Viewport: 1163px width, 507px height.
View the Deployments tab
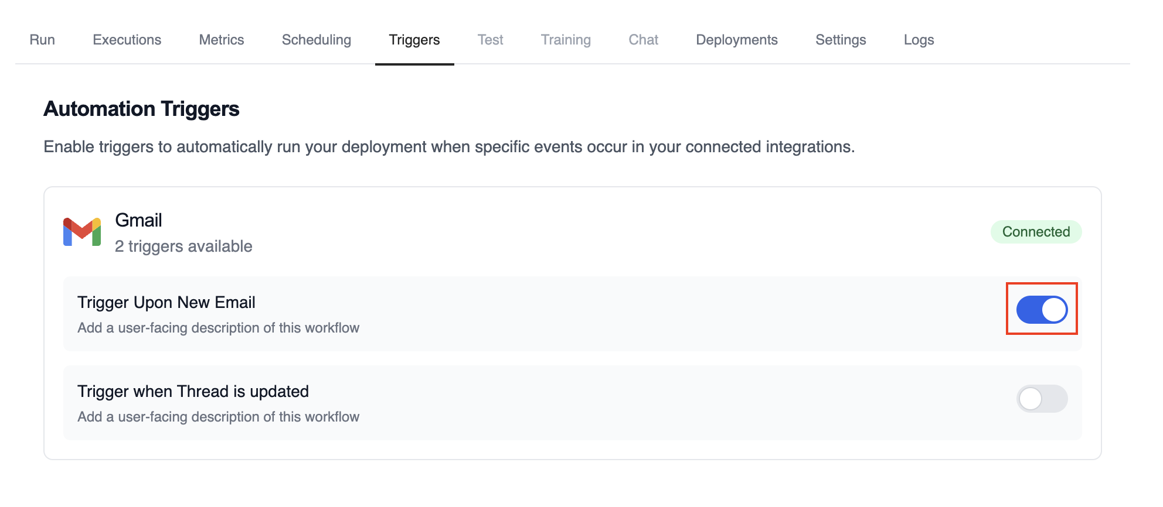pos(737,40)
